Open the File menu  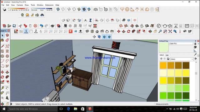coord(3,5)
